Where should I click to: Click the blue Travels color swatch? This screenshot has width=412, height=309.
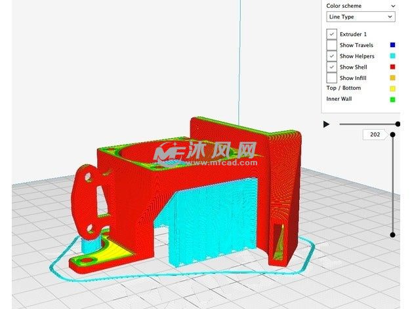[x=392, y=45]
